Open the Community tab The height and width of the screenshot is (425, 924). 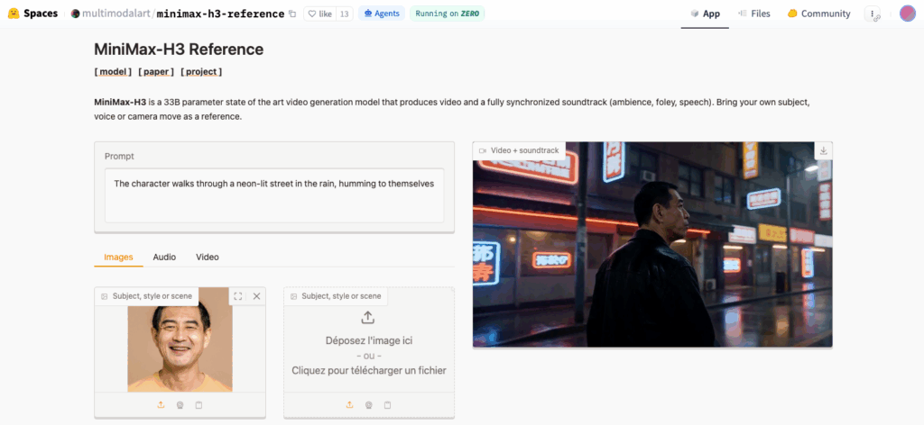(x=819, y=14)
